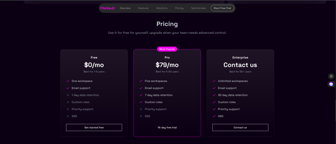Click the Most Popular badge
The image size is (336, 144).
click(167, 49)
